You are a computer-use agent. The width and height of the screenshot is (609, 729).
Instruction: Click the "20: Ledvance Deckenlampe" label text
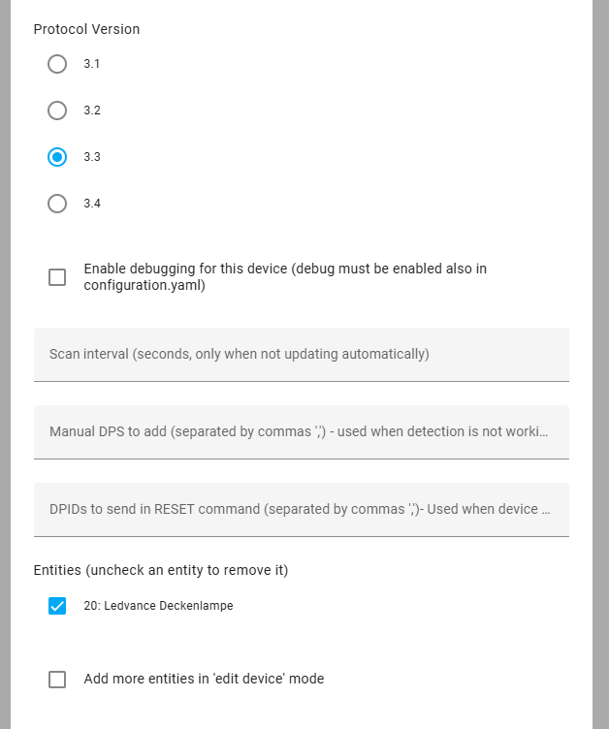(x=158, y=606)
